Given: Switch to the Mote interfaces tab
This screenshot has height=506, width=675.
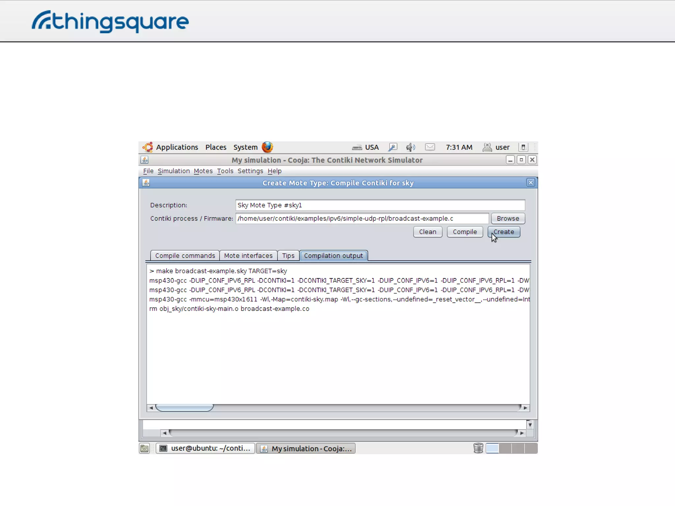Looking at the screenshot, I should (248, 256).
